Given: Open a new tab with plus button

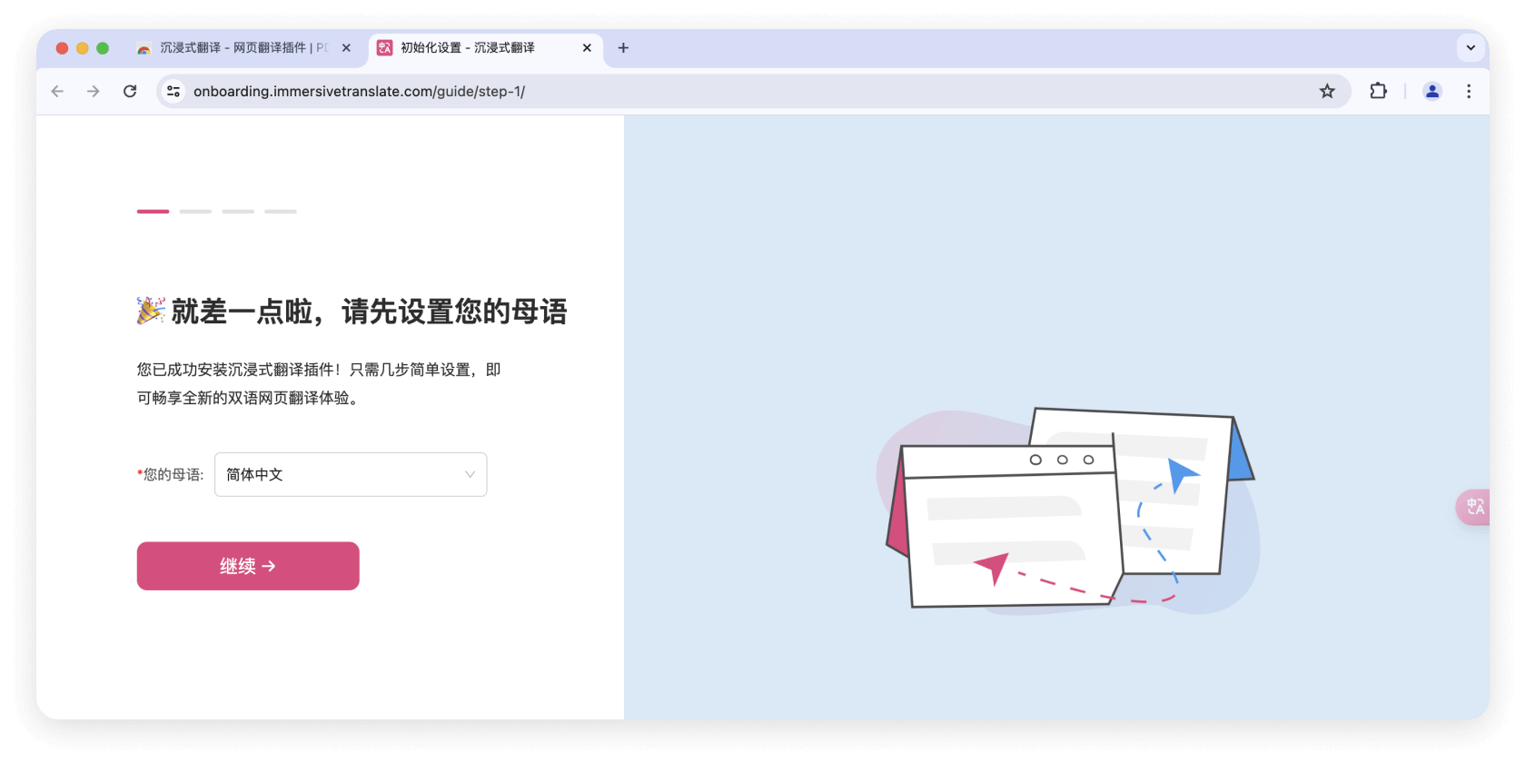Looking at the screenshot, I should [x=623, y=48].
